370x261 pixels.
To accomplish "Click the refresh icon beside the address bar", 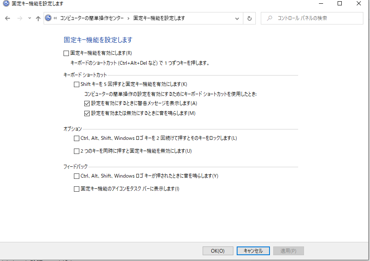I will (x=249, y=18).
